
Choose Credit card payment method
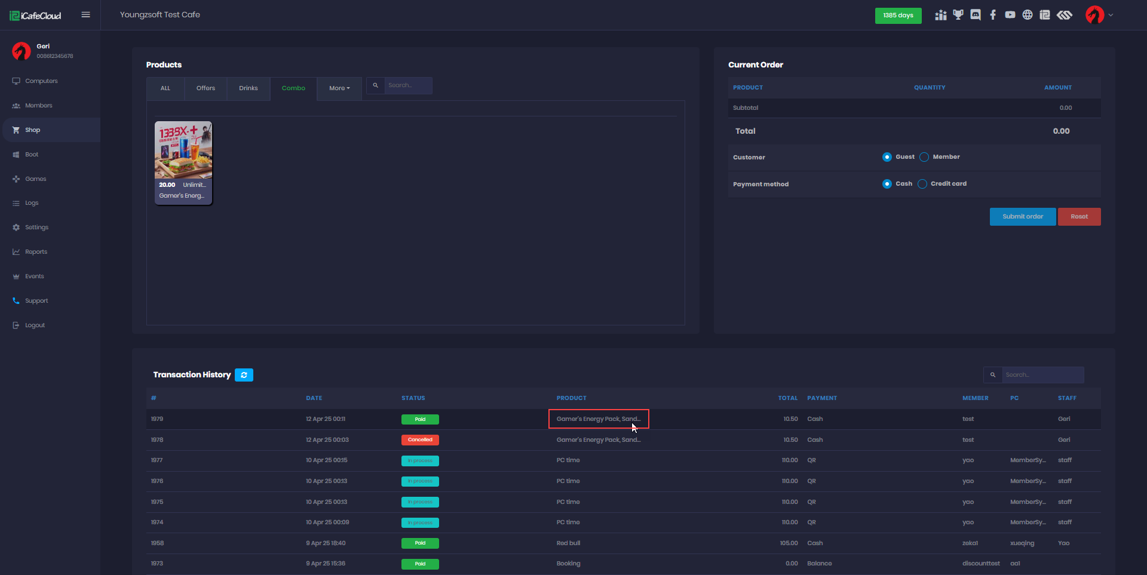[x=922, y=184]
